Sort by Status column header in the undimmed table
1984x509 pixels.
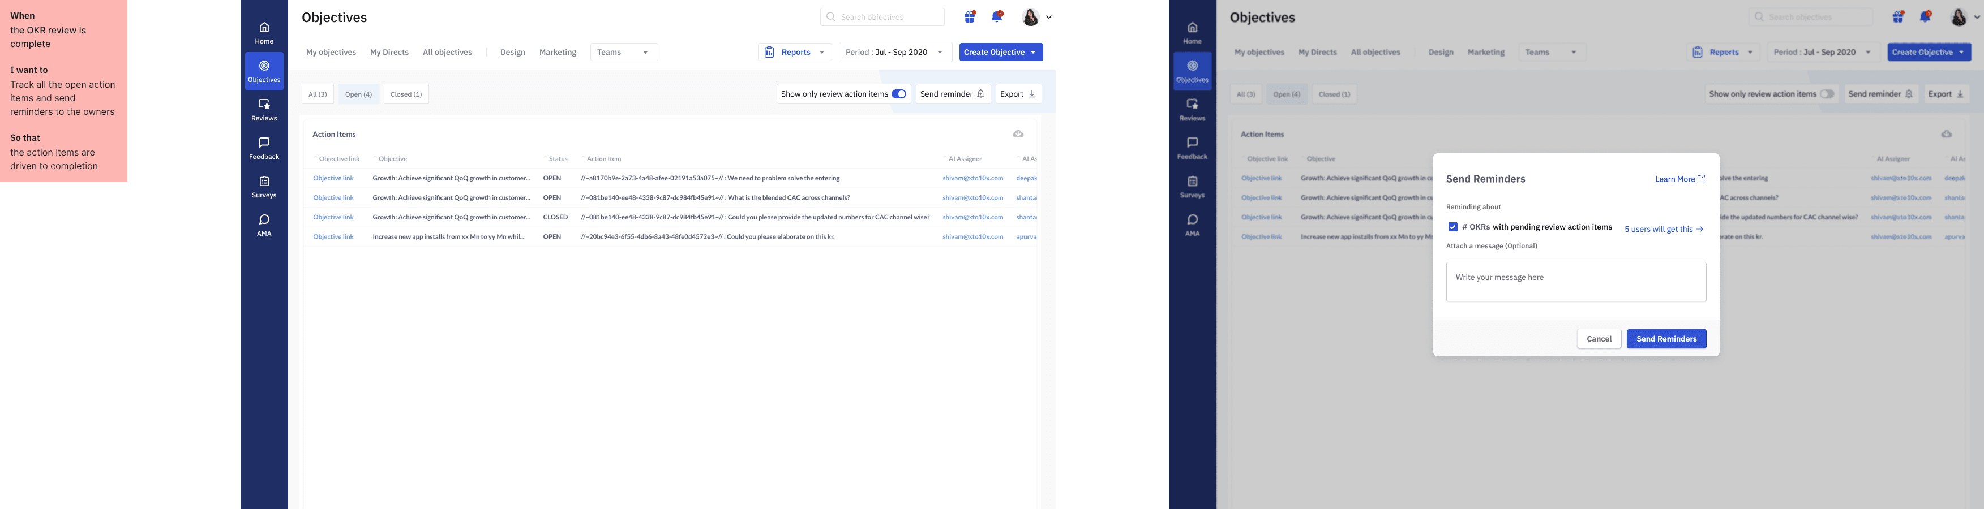click(558, 158)
